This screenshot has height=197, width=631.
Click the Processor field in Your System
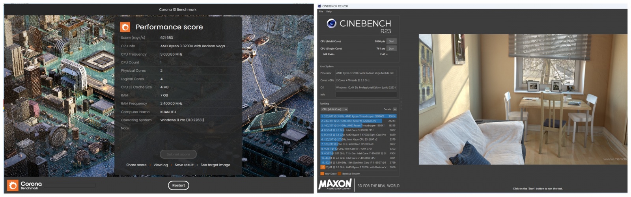click(366, 73)
